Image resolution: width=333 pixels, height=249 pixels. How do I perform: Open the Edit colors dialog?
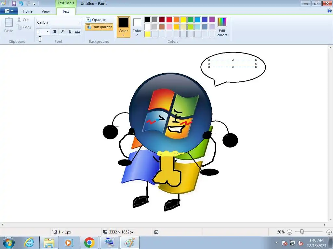tap(222, 27)
